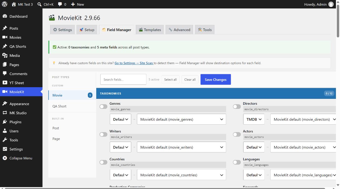Click the Pages icon in sidebar
340x189 pixels.
click(x=5, y=65)
